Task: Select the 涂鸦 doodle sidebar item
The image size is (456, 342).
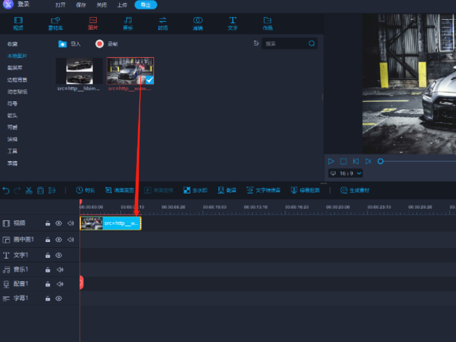Action: point(12,139)
